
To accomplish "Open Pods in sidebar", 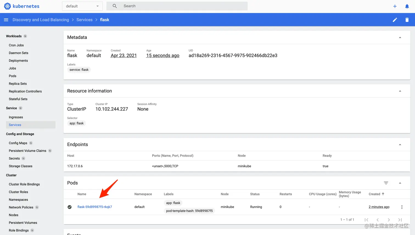I will (x=12, y=76).
